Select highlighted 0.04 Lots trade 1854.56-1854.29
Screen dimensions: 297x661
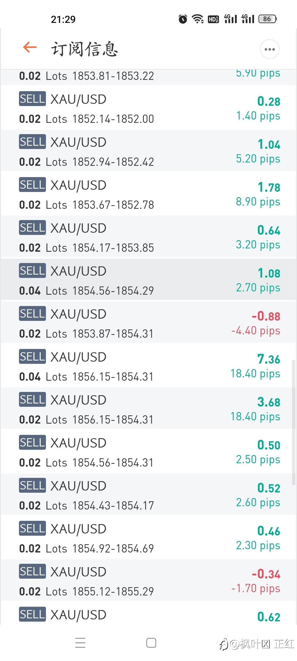click(148, 280)
